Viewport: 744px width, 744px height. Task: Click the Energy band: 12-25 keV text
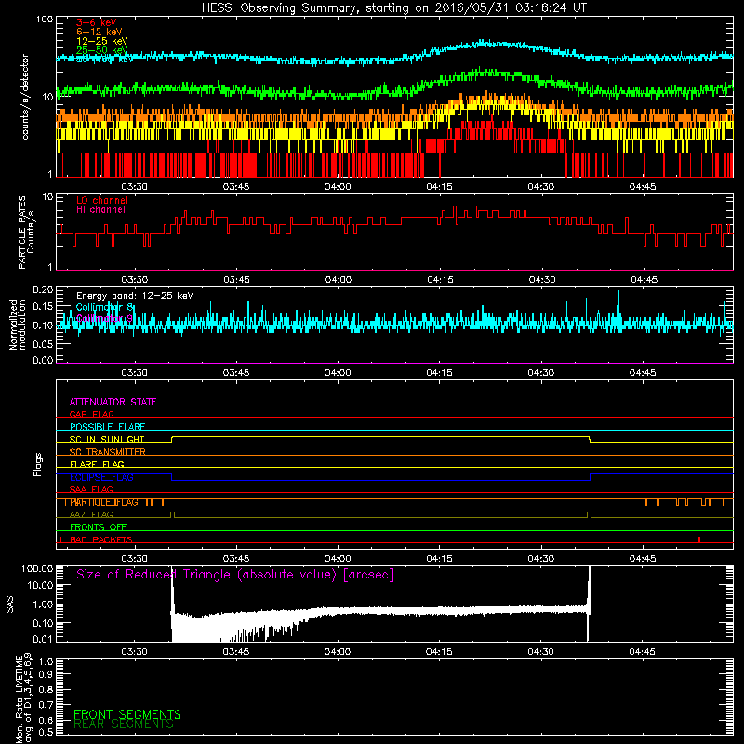135,296
